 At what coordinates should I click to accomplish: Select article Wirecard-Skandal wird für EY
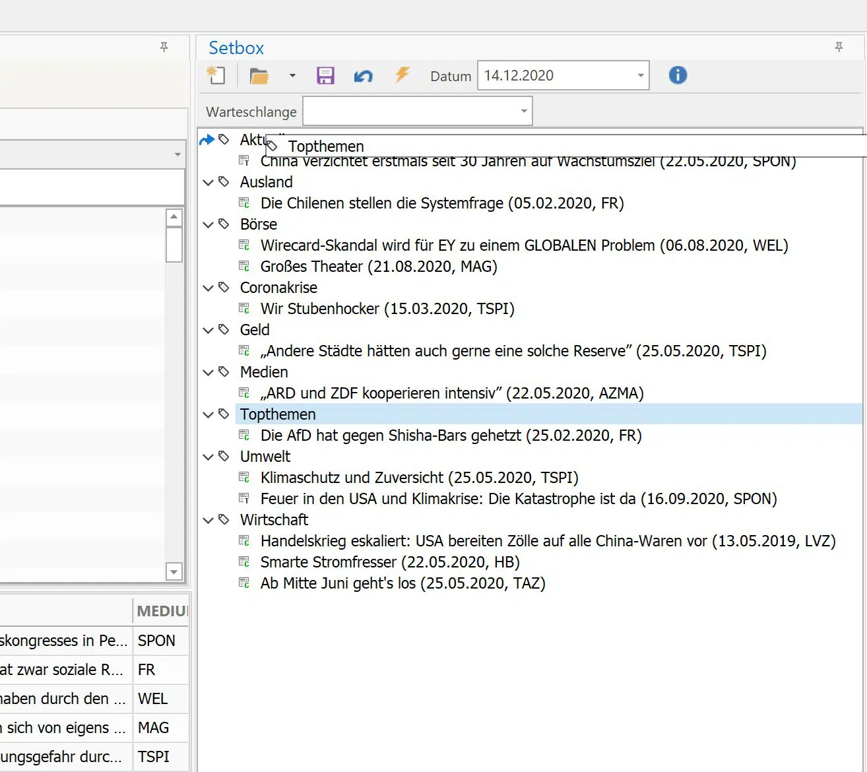tap(525, 245)
